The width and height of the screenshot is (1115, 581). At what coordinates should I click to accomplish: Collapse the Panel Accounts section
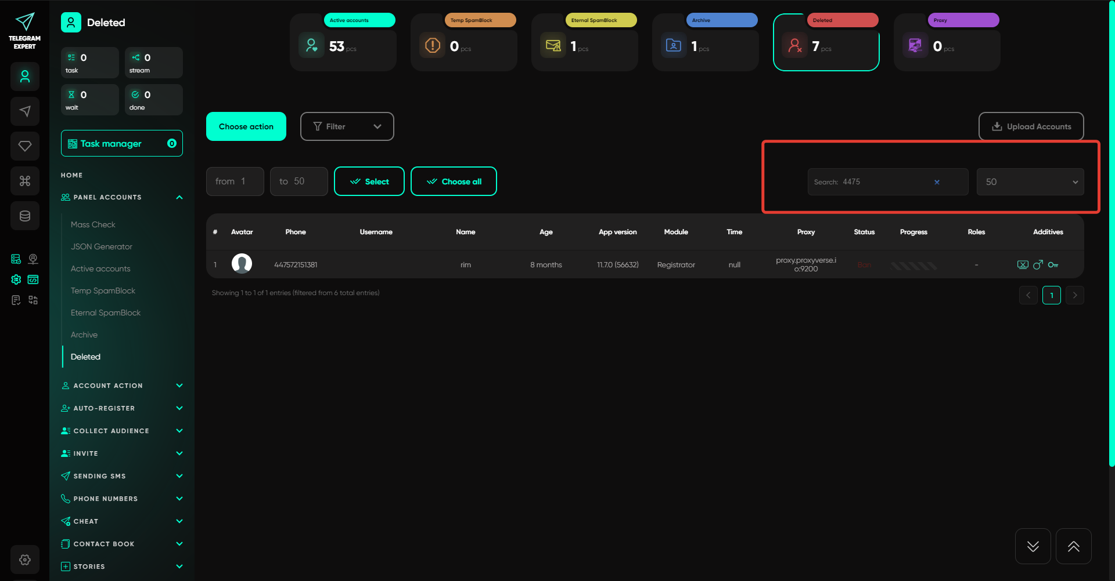click(x=179, y=198)
